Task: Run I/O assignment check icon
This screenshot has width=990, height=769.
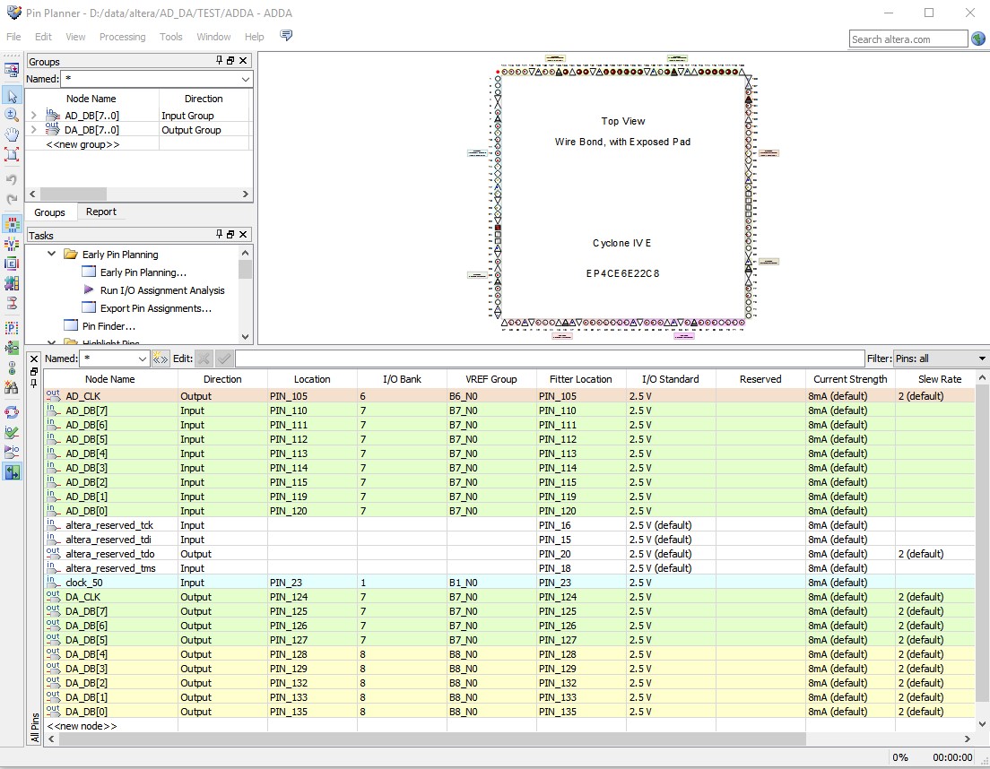Action: (12, 432)
